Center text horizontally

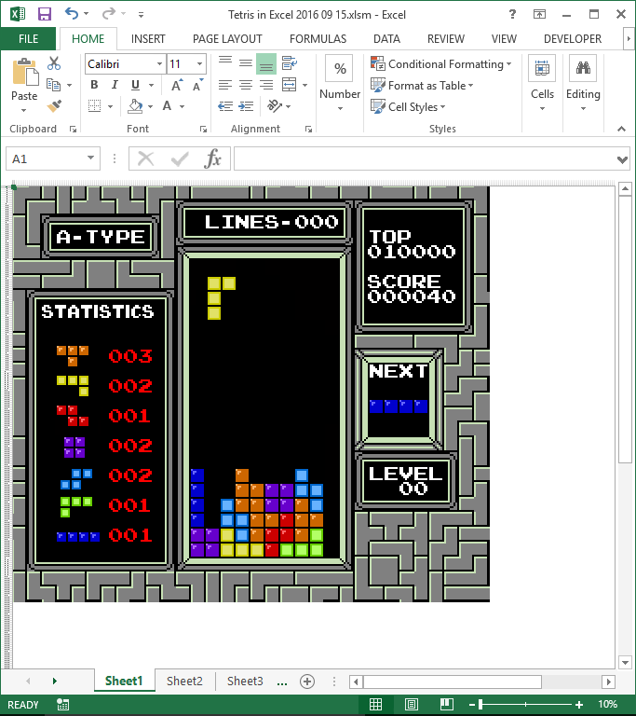pyautogui.click(x=246, y=85)
